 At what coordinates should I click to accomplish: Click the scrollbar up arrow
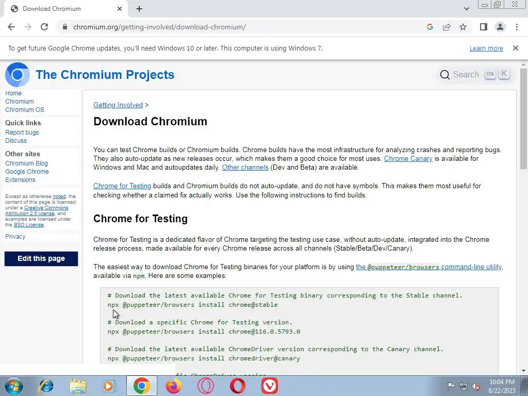523,64
